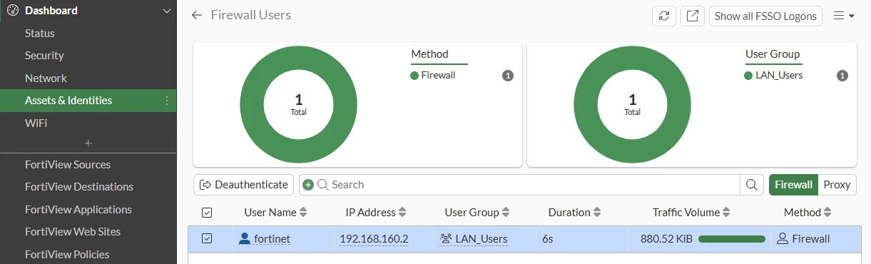Click the Dashboard gauge icon
The image size is (871, 264).
(12, 11)
